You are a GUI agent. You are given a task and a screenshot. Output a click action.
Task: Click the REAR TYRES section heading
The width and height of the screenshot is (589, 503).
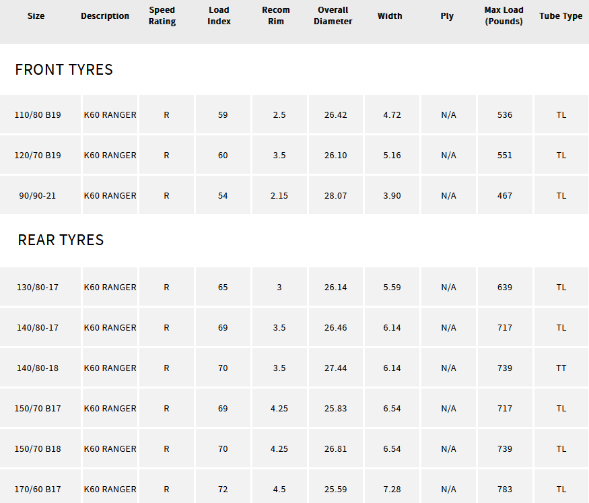(61, 240)
